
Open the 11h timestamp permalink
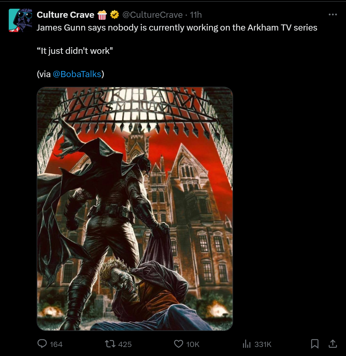(x=196, y=15)
